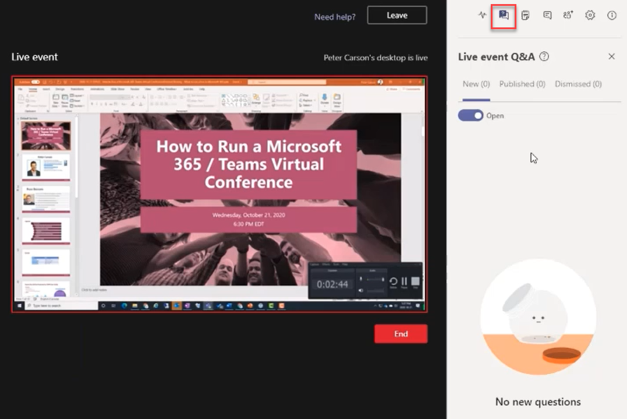Screen dimensions: 627x419
Task: Click the 'Type here to search' box
Action: (62, 306)
